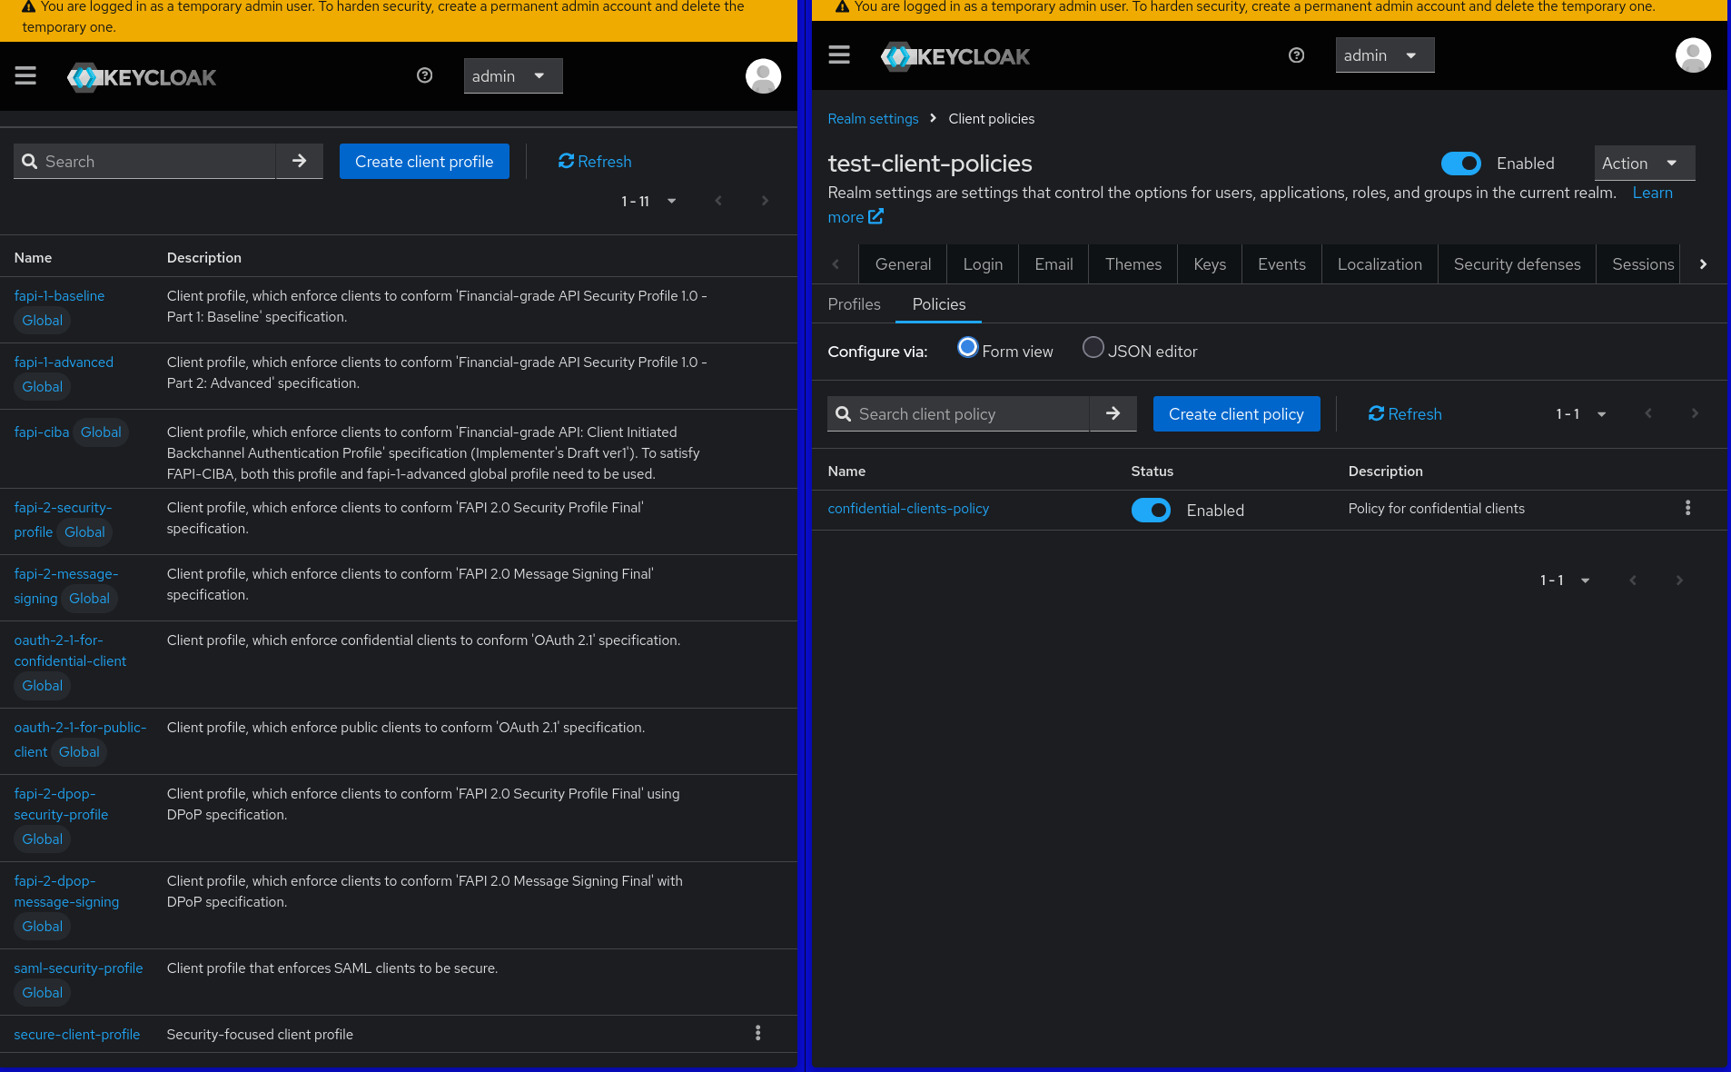Open top 1 - 1 per-page dropdown
The width and height of the screenshot is (1731, 1072).
point(1581,414)
